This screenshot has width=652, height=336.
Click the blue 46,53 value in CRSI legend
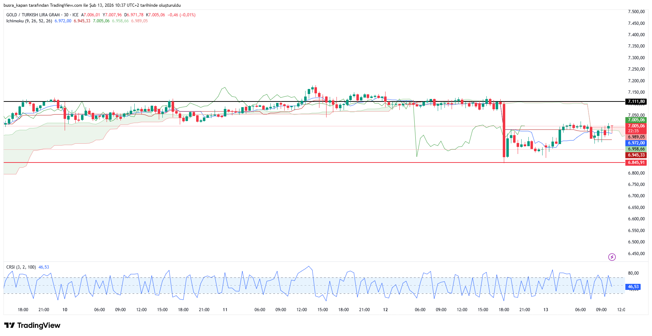tap(44, 267)
